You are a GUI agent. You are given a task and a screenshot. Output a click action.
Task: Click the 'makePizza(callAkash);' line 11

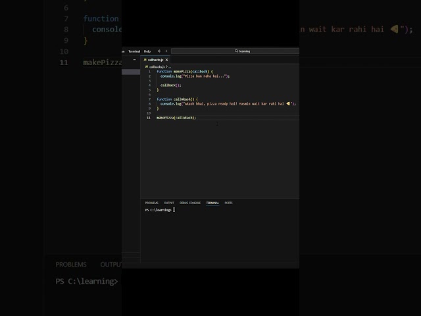(x=176, y=118)
